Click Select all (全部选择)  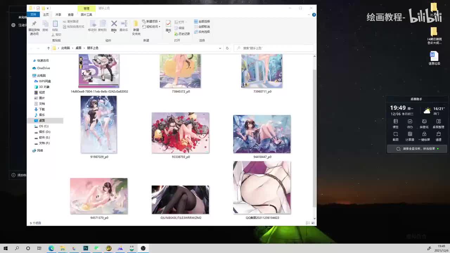[202, 21]
